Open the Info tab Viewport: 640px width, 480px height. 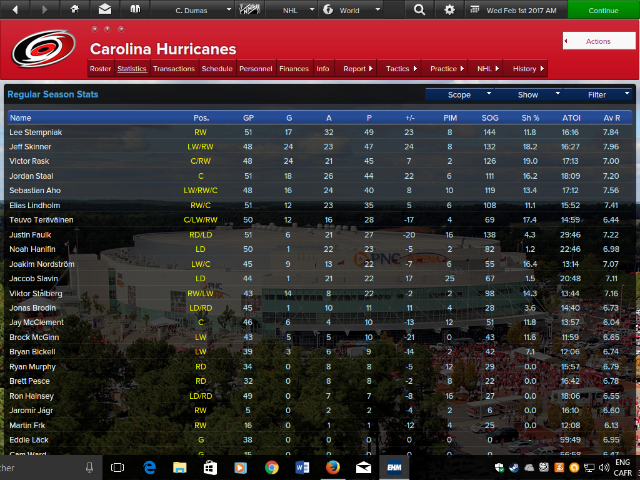click(323, 69)
